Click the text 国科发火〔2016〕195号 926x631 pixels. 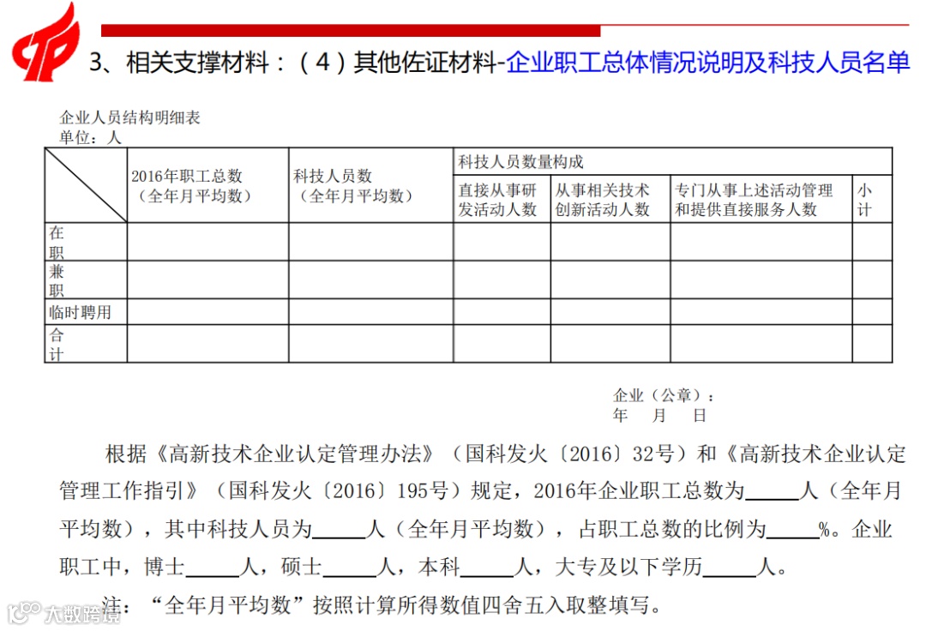point(339,491)
